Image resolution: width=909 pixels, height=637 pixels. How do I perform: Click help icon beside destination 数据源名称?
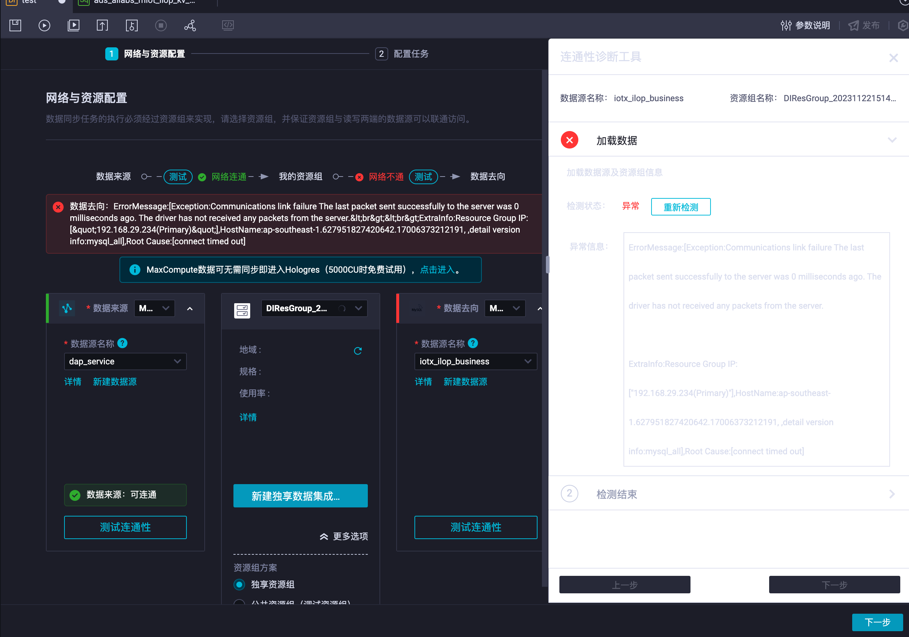tap(473, 343)
